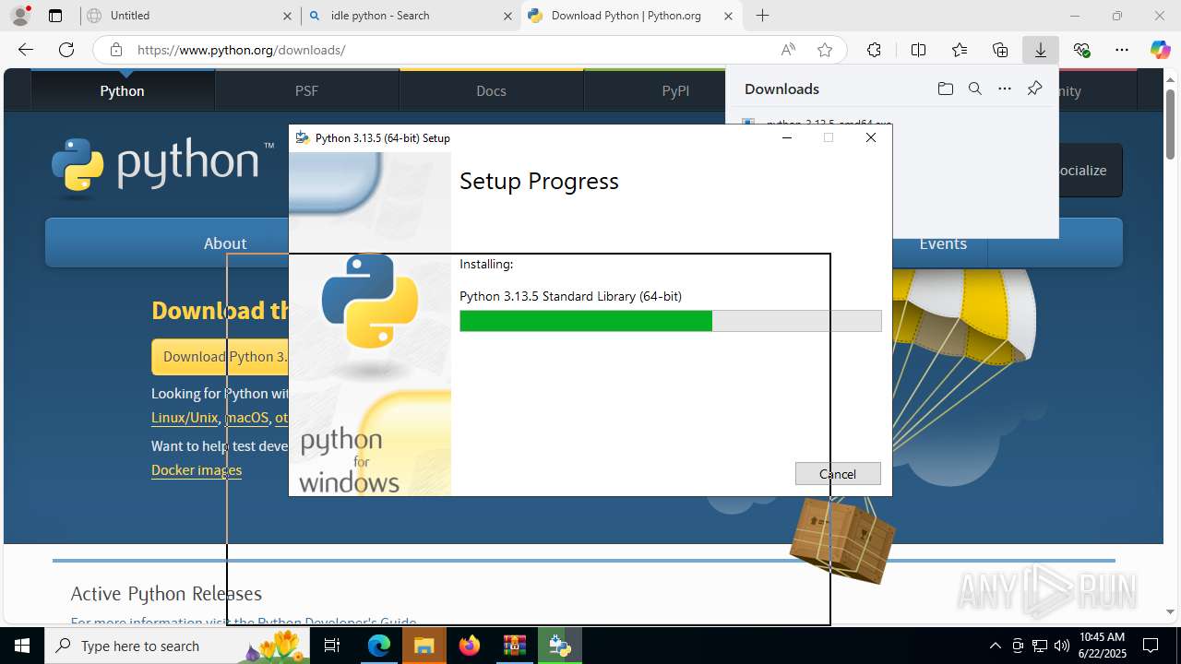Open WinRAR from the taskbar

[514, 646]
